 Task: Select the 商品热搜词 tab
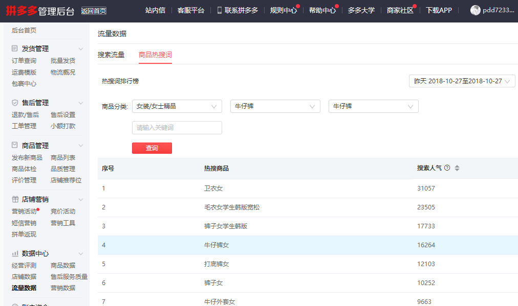pos(155,55)
